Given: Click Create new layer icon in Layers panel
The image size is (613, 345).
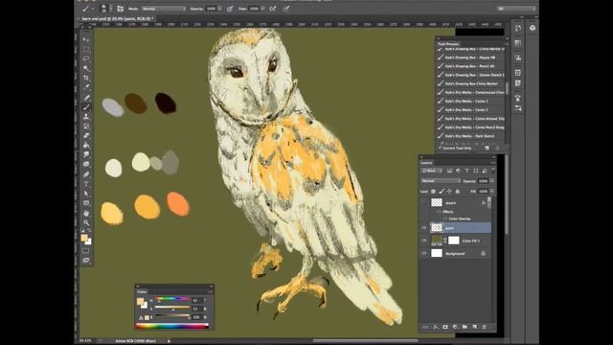Looking at the screenshot, I should (475, 327).
